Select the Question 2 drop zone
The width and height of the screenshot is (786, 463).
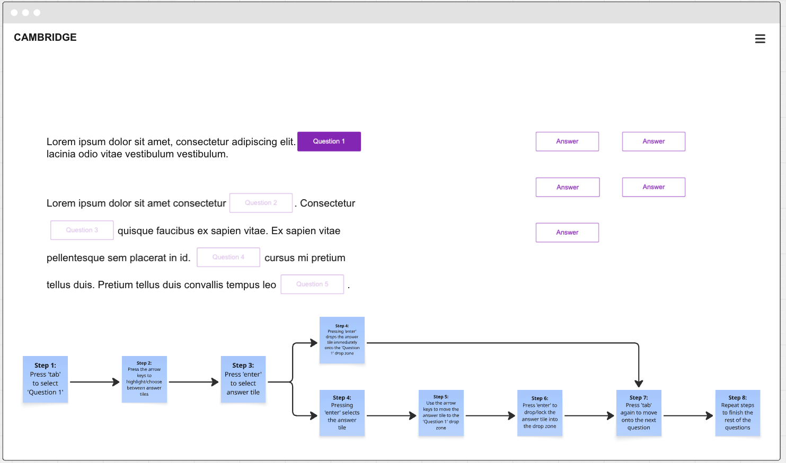[261, 203]
